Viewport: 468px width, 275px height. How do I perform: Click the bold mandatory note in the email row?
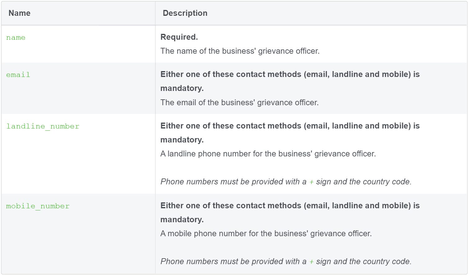coord(290,81)
